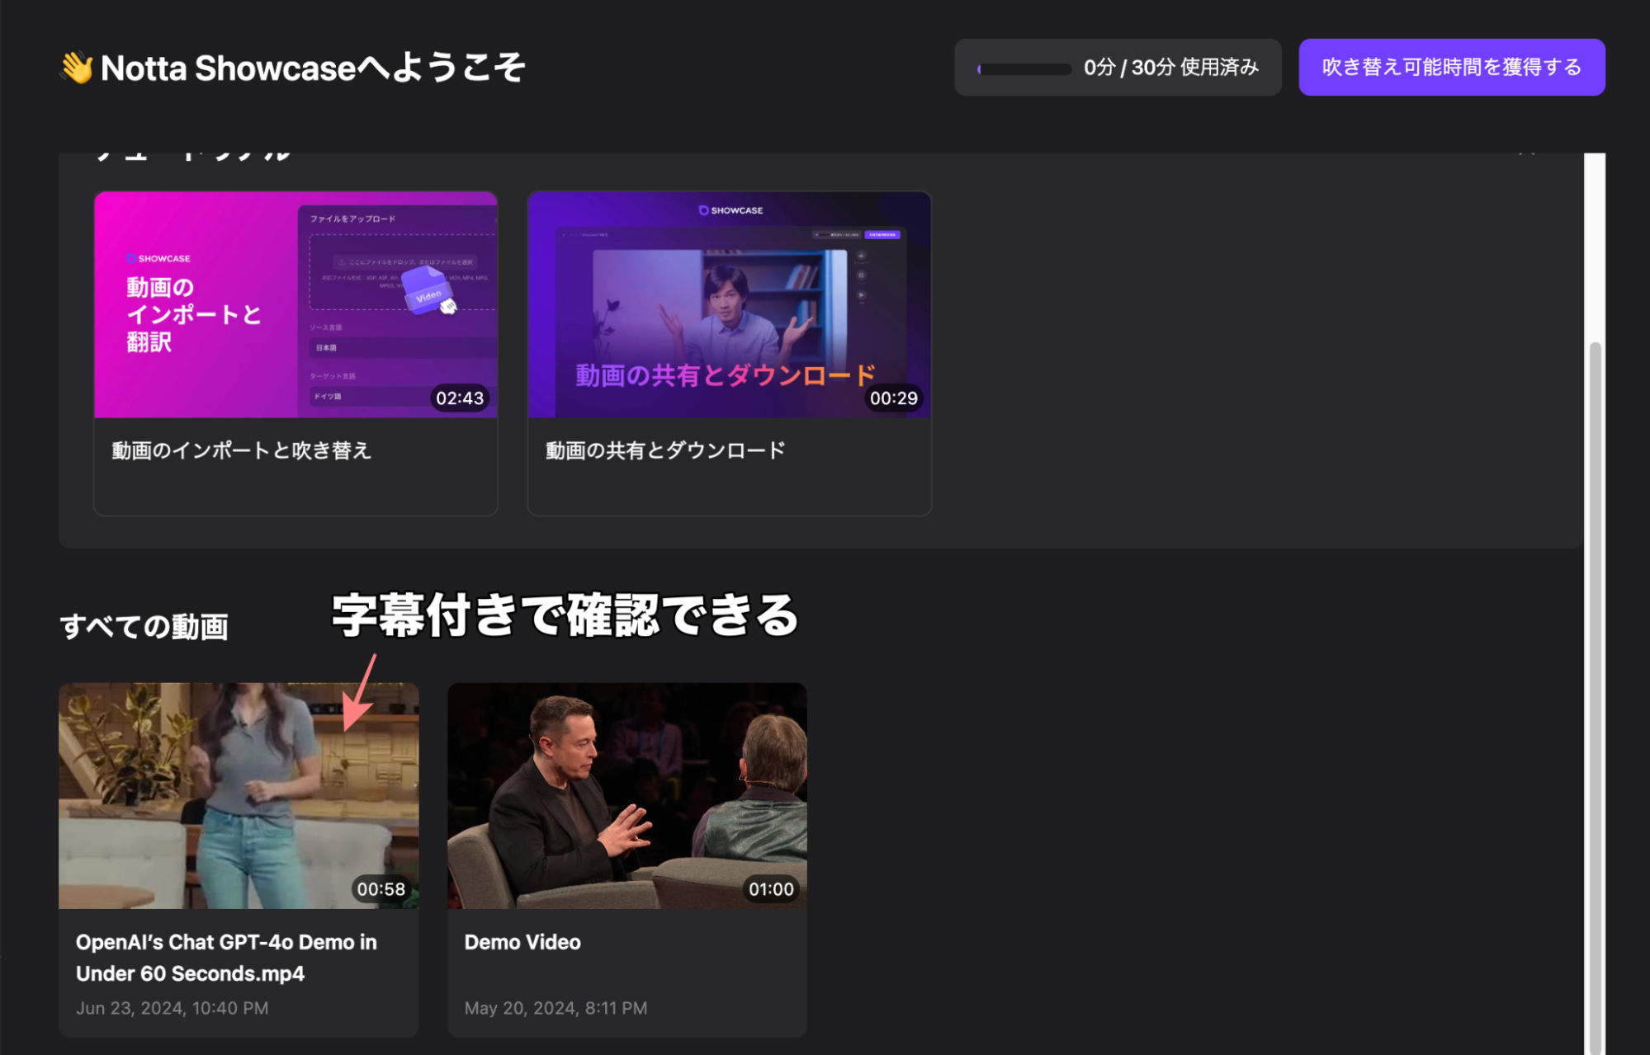Click the May 20, 2024, 8:11 PM date

pos(556,1008)
